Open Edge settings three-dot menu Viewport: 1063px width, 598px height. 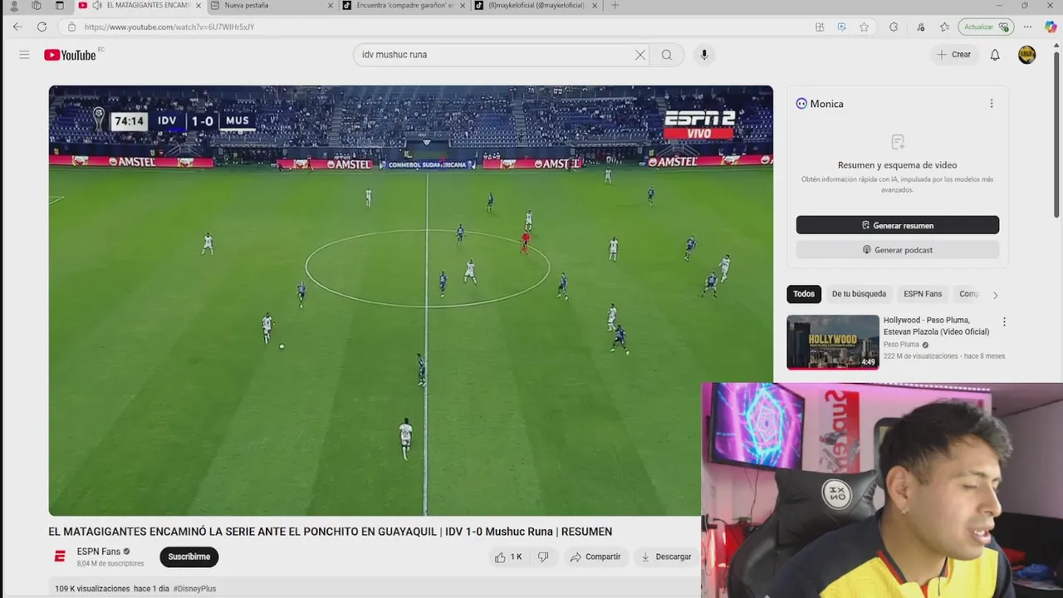1027,27
